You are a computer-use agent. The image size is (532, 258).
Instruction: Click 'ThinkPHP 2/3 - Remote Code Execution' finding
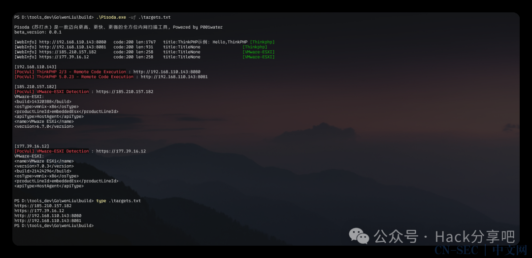point(81,72)
